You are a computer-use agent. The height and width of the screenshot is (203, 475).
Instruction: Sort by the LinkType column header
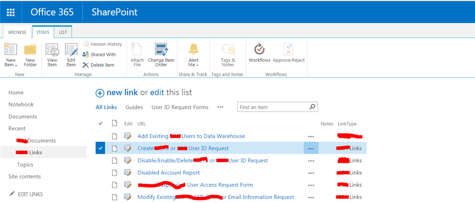[347, 124]
